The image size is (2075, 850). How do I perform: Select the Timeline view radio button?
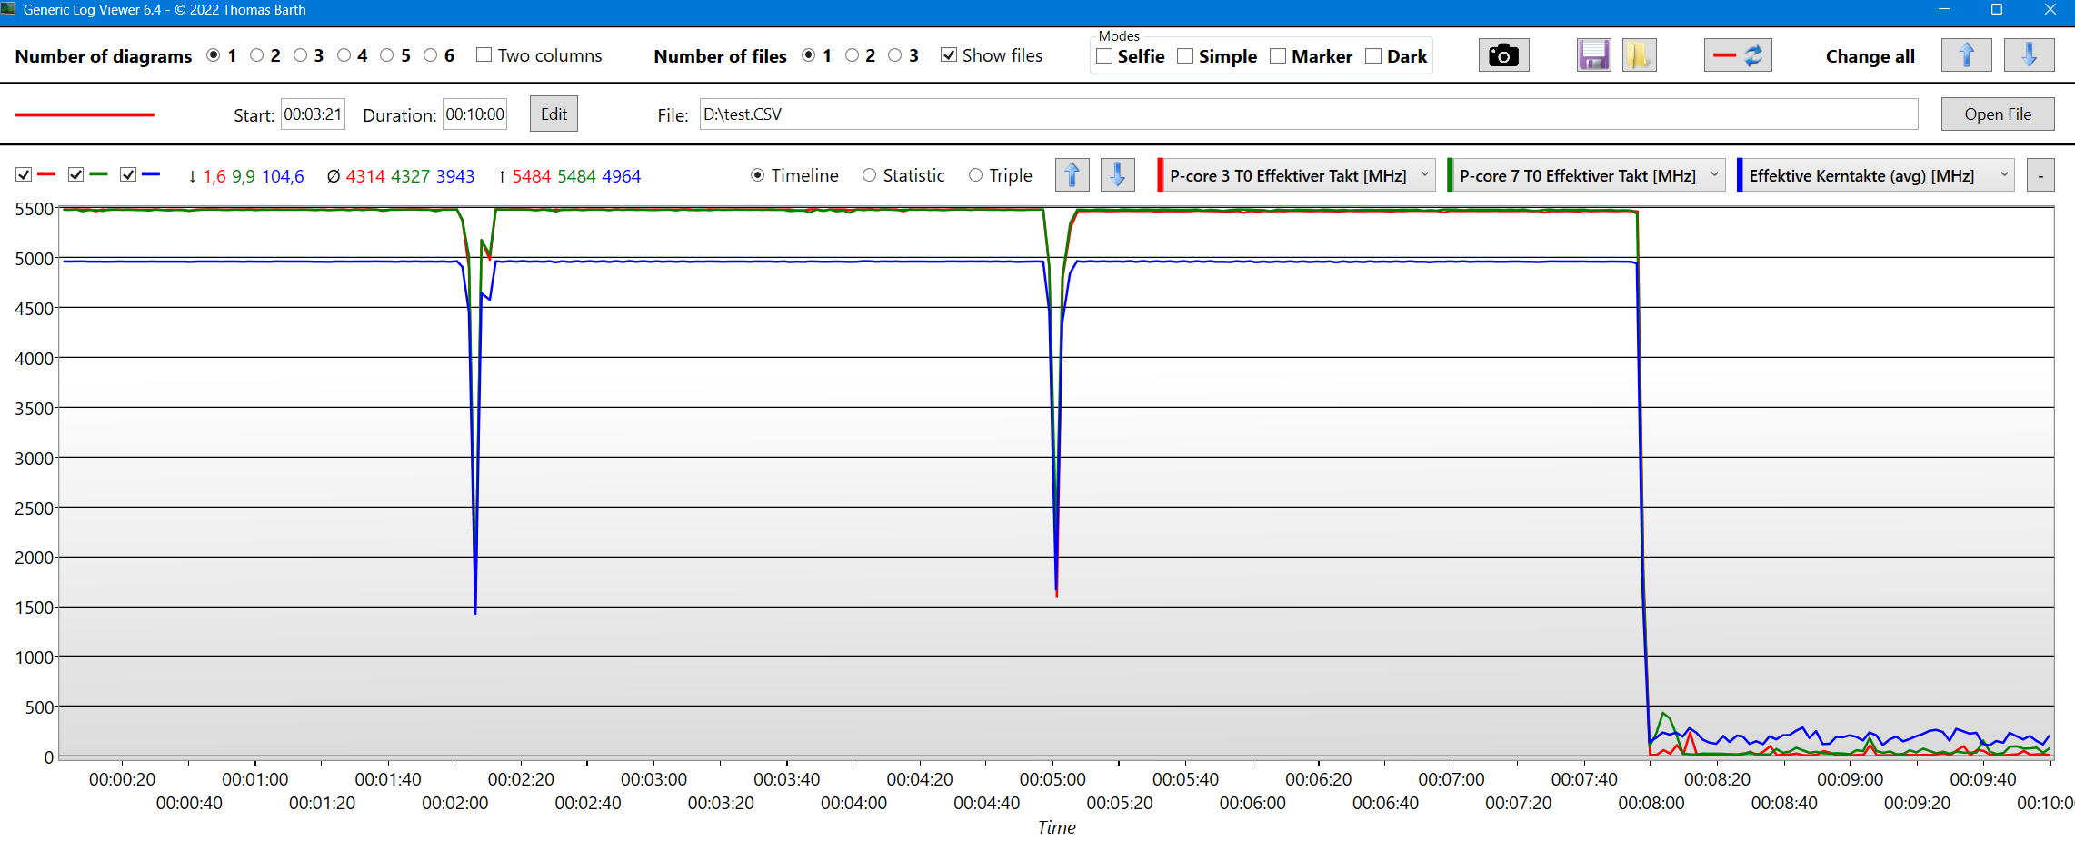pyautogui.click(x=758, y=175)
